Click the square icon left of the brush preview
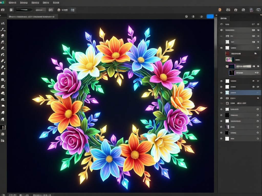This screenshot has width=262, height=196. click(11, 10)
